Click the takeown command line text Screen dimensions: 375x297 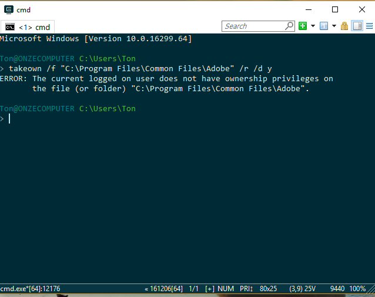(x=140, y=69)
